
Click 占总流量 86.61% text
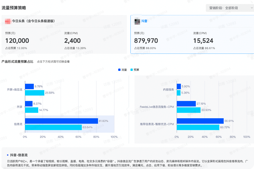(x=204, y=48)
